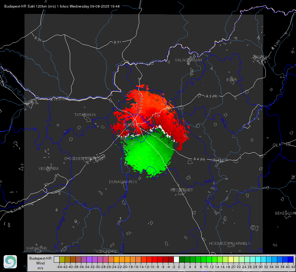Click the SALGÓTARJÁN city label
This screenshot has width=296, height=272.
(x=188, y=60)
